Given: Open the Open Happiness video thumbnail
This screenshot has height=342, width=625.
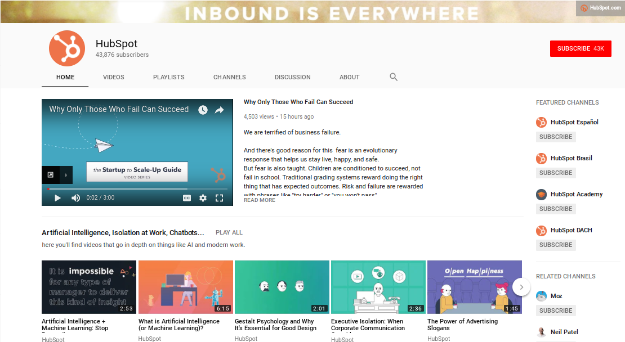Looking at the screenshot, I should pyautogui.click(x=474, y=287).
